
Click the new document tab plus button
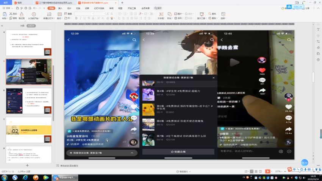tap(122, 3)
